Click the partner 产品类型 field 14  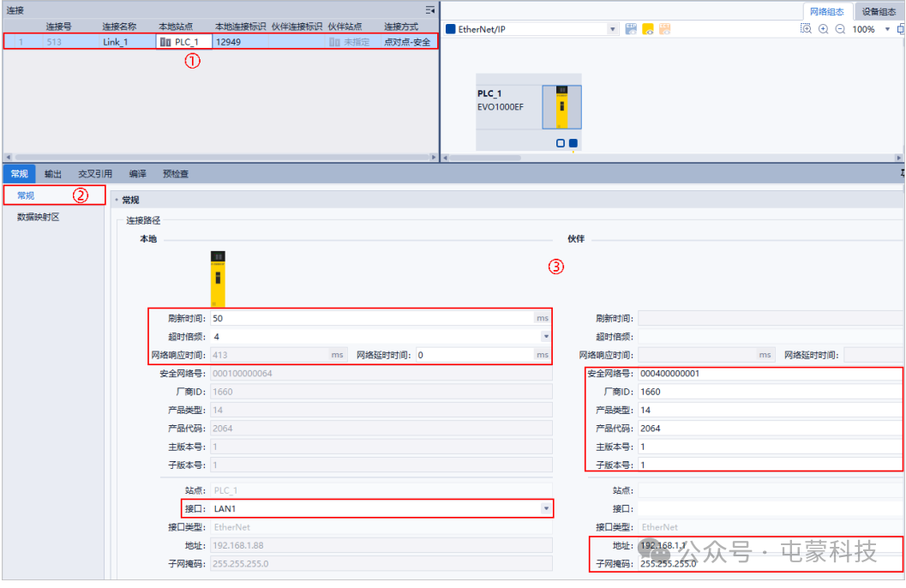coord(771,410)
